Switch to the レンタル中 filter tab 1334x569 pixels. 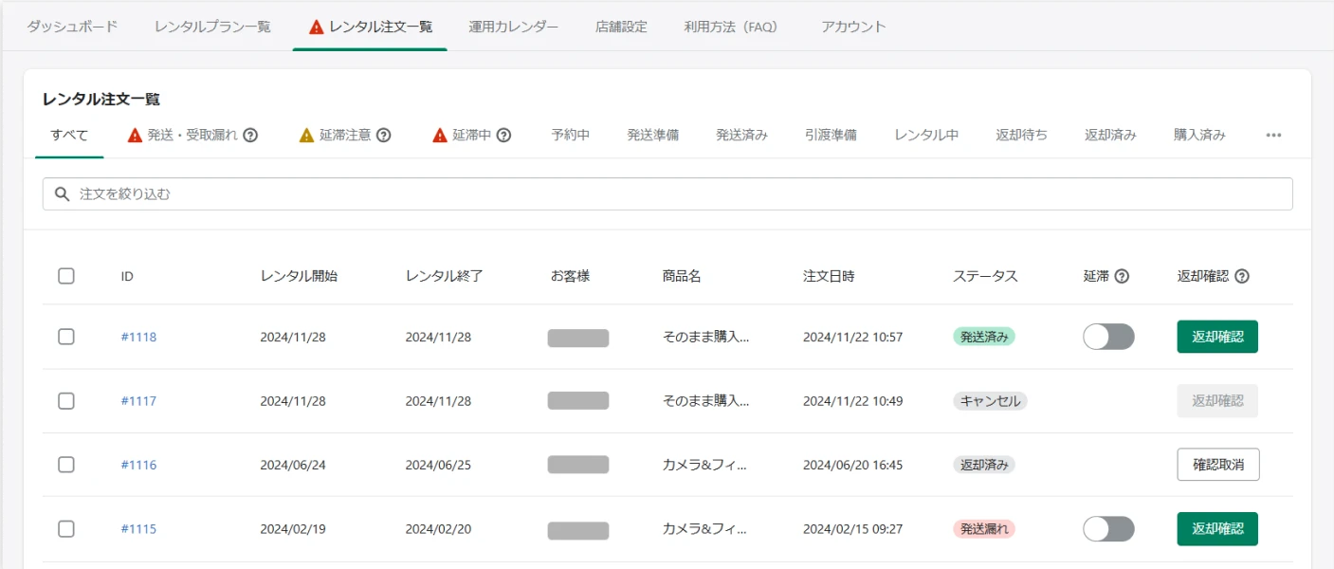(925, 136)
